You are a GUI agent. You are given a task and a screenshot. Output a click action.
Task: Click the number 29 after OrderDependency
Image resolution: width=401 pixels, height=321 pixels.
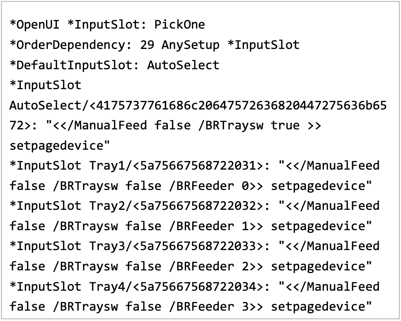147,45
